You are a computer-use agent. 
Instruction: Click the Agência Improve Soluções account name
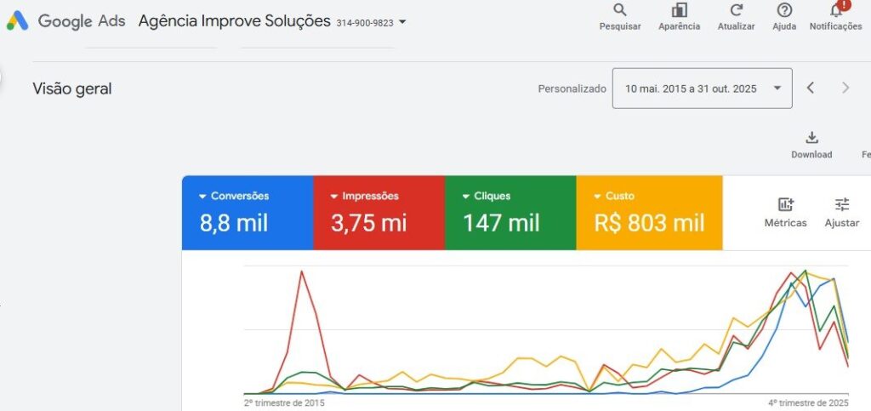pyautogui.click(x=234, y=21)
